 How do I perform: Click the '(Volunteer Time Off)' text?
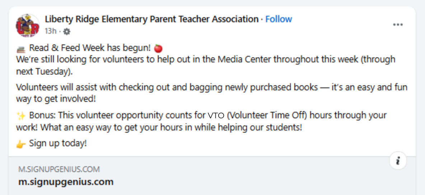point(267,116)
